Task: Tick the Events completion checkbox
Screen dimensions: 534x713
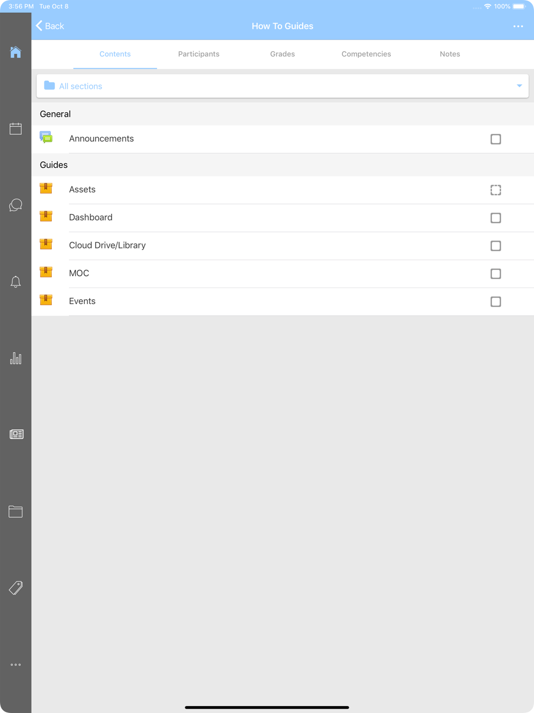Action: (496, 301)
